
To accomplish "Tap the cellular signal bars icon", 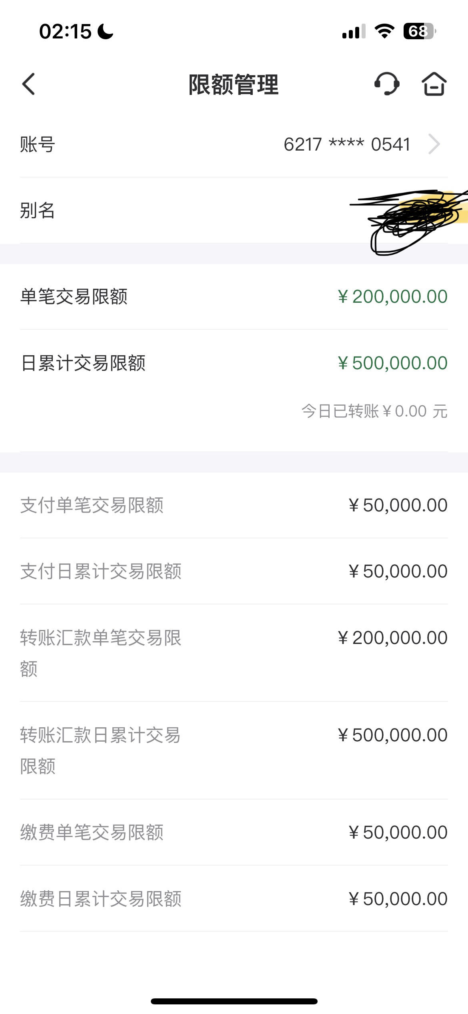I will coord(354,31).
